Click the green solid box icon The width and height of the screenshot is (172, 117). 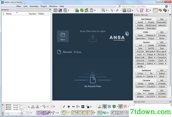[x=105, y=113]
